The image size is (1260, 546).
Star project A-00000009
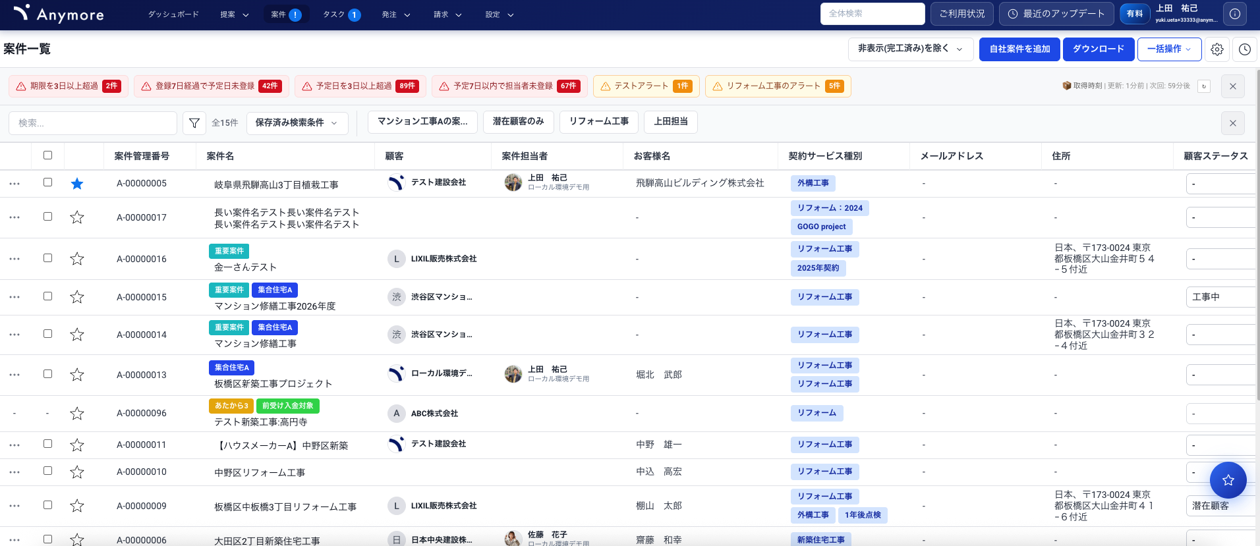(x=77, y=506)
